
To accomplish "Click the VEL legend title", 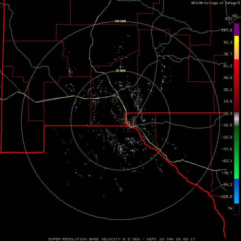I will coord(235,16).
